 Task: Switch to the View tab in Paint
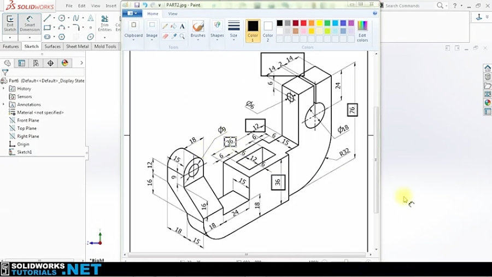click(173, 14)
